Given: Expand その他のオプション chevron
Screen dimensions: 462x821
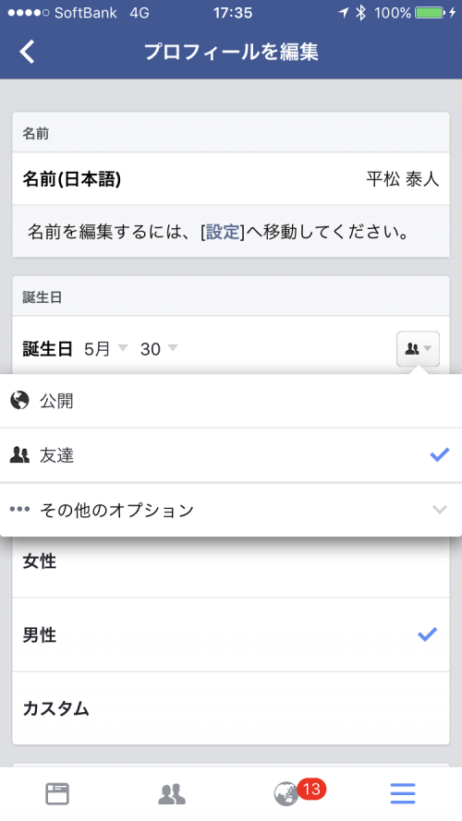Looking at the screenshot, I should 440,509.
